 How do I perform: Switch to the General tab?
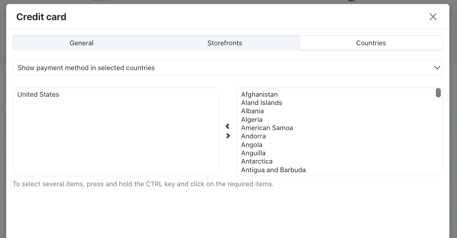coord(81,43)
